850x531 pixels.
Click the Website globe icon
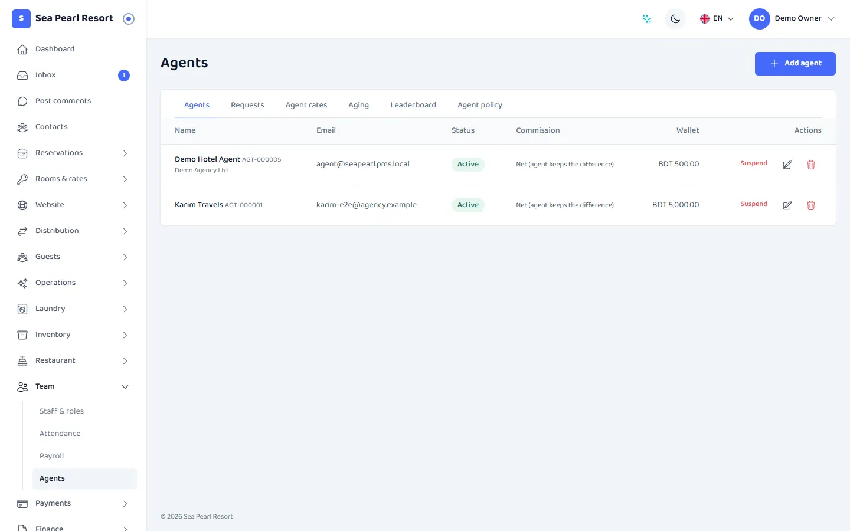[x=22, y=205]
